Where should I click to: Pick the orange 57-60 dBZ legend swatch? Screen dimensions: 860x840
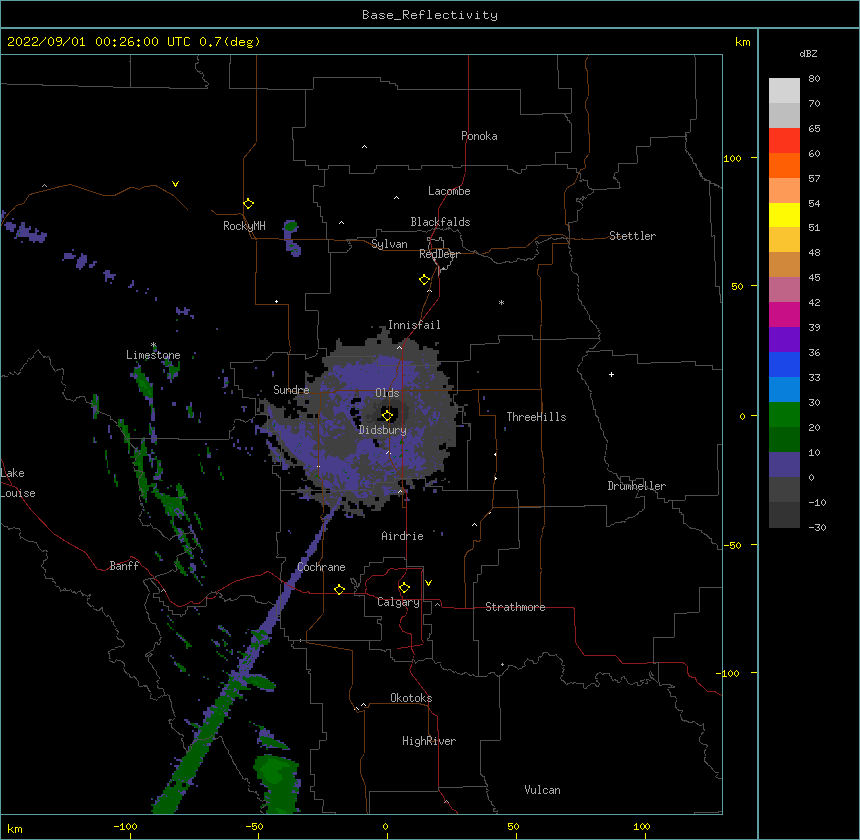pyautogui.click(x=784, y=165)
